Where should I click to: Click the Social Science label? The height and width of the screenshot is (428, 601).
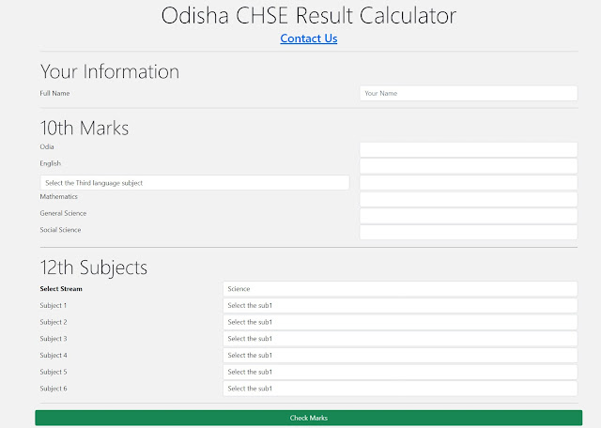pos(60,230)
